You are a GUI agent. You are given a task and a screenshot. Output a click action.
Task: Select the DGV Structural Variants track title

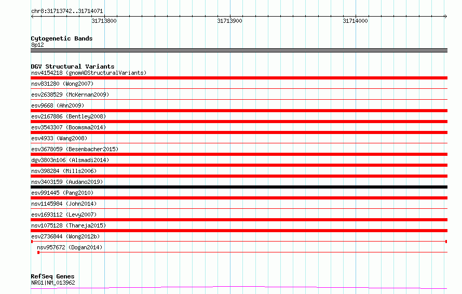(x=73, y=66)
